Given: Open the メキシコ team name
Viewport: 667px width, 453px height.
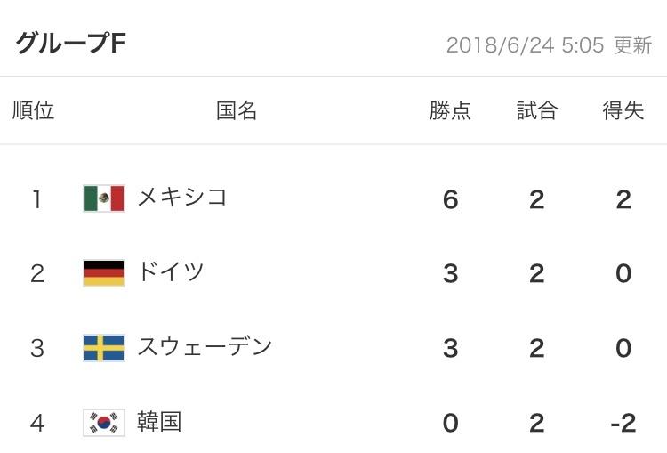Looking at the screenshot, I should pyautogui.click(x=182, y=198).
